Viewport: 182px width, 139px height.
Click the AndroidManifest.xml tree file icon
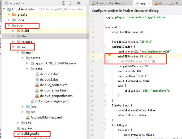point(28,118)
